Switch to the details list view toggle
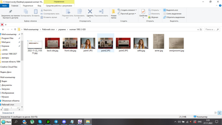This screenshot has width=222, height=125. (216, 113)
